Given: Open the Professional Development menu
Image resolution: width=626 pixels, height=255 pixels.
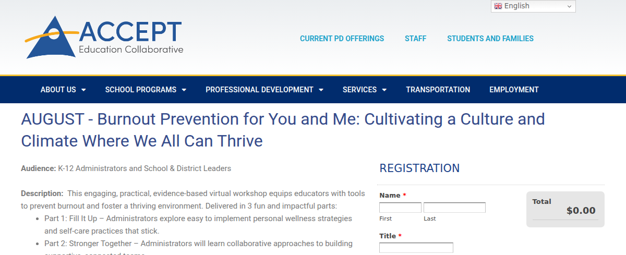Looking at the screenshot, I should (259, 90).
